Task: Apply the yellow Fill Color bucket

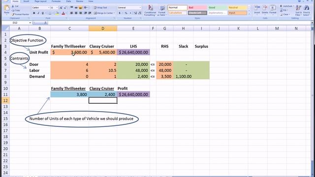Action: pos(57,13)
